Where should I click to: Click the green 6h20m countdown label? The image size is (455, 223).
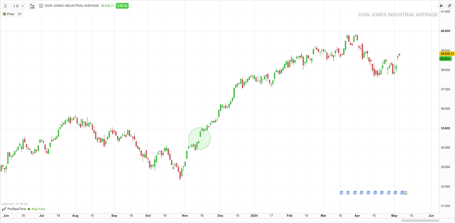coord(445,59)
